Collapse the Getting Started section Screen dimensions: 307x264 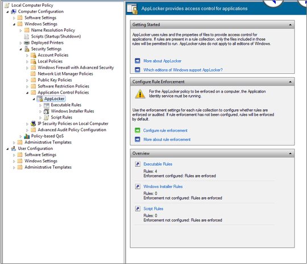[x=290, y=25]
